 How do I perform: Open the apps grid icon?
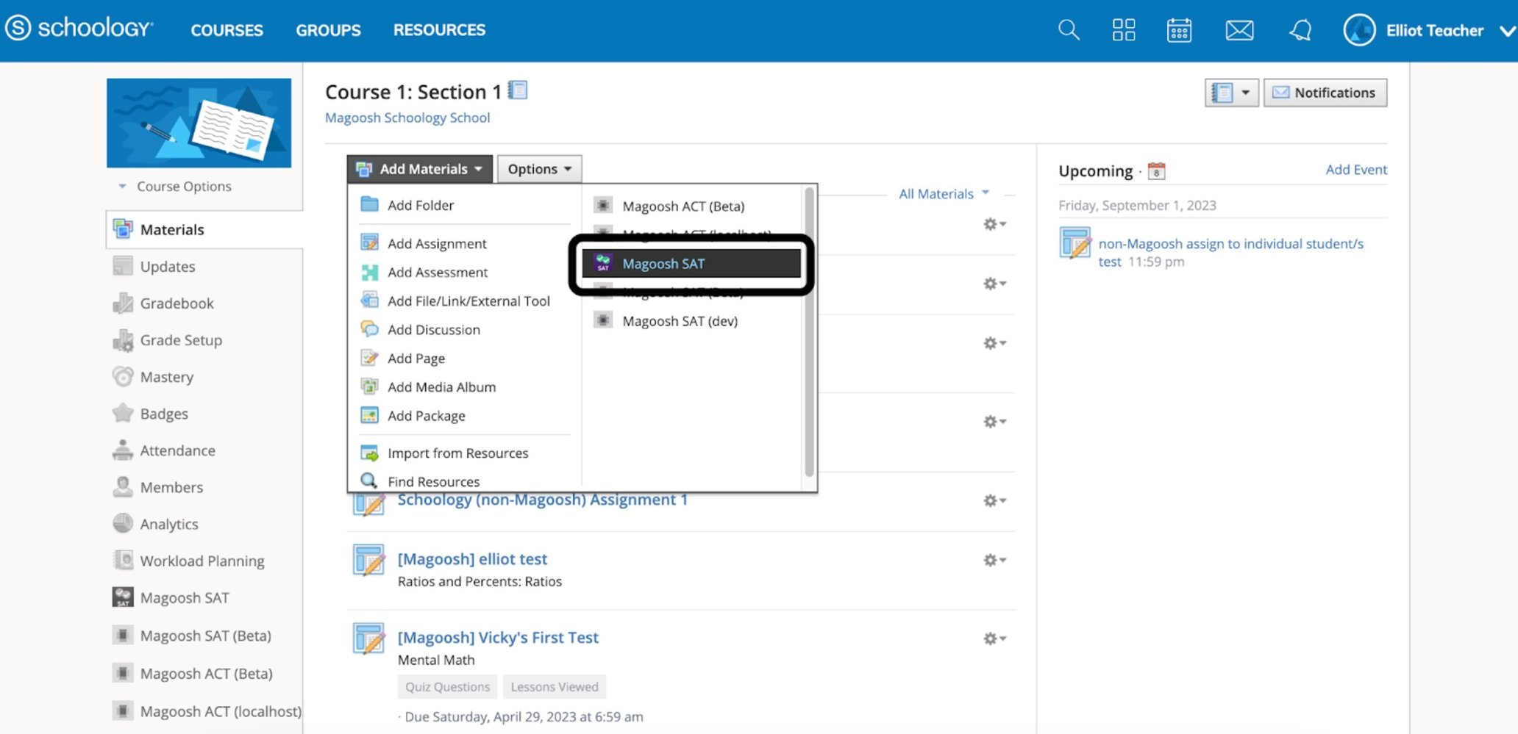(1123, 30)
